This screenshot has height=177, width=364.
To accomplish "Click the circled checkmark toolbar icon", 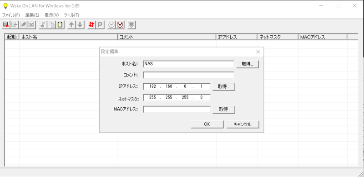I will [111, 25].
